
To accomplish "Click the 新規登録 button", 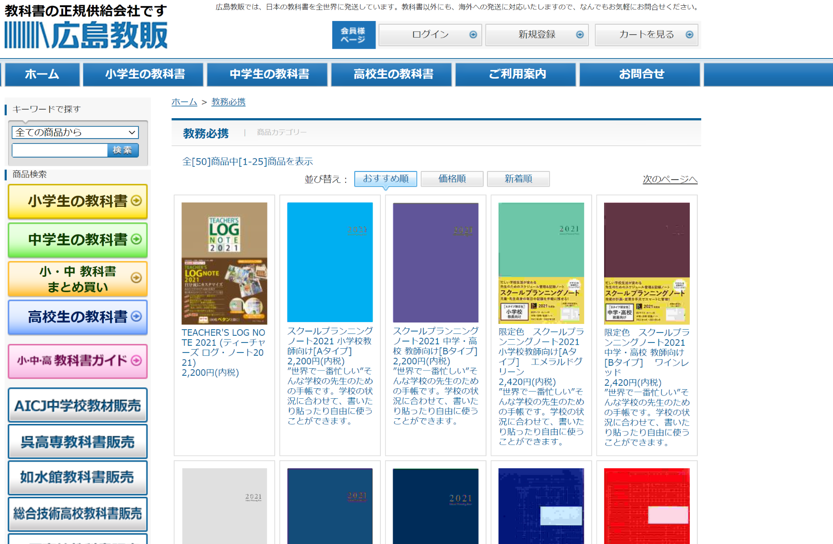I will [x=537, y=35].
